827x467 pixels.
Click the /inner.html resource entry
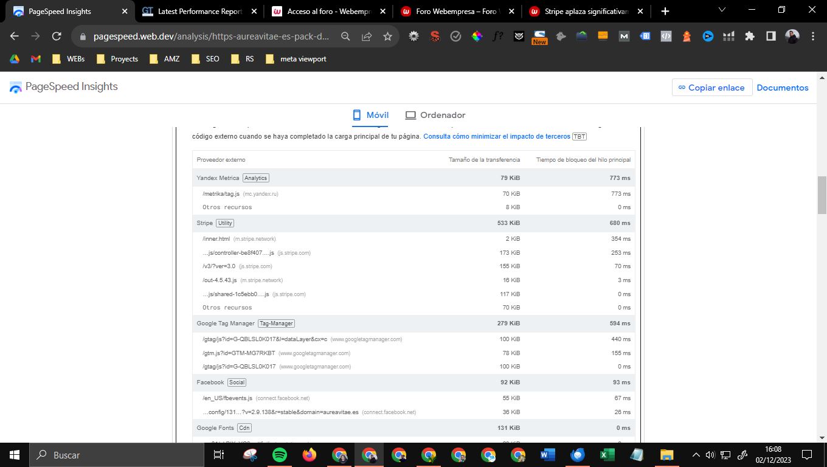pyautogui.click(x=216, y=239)
